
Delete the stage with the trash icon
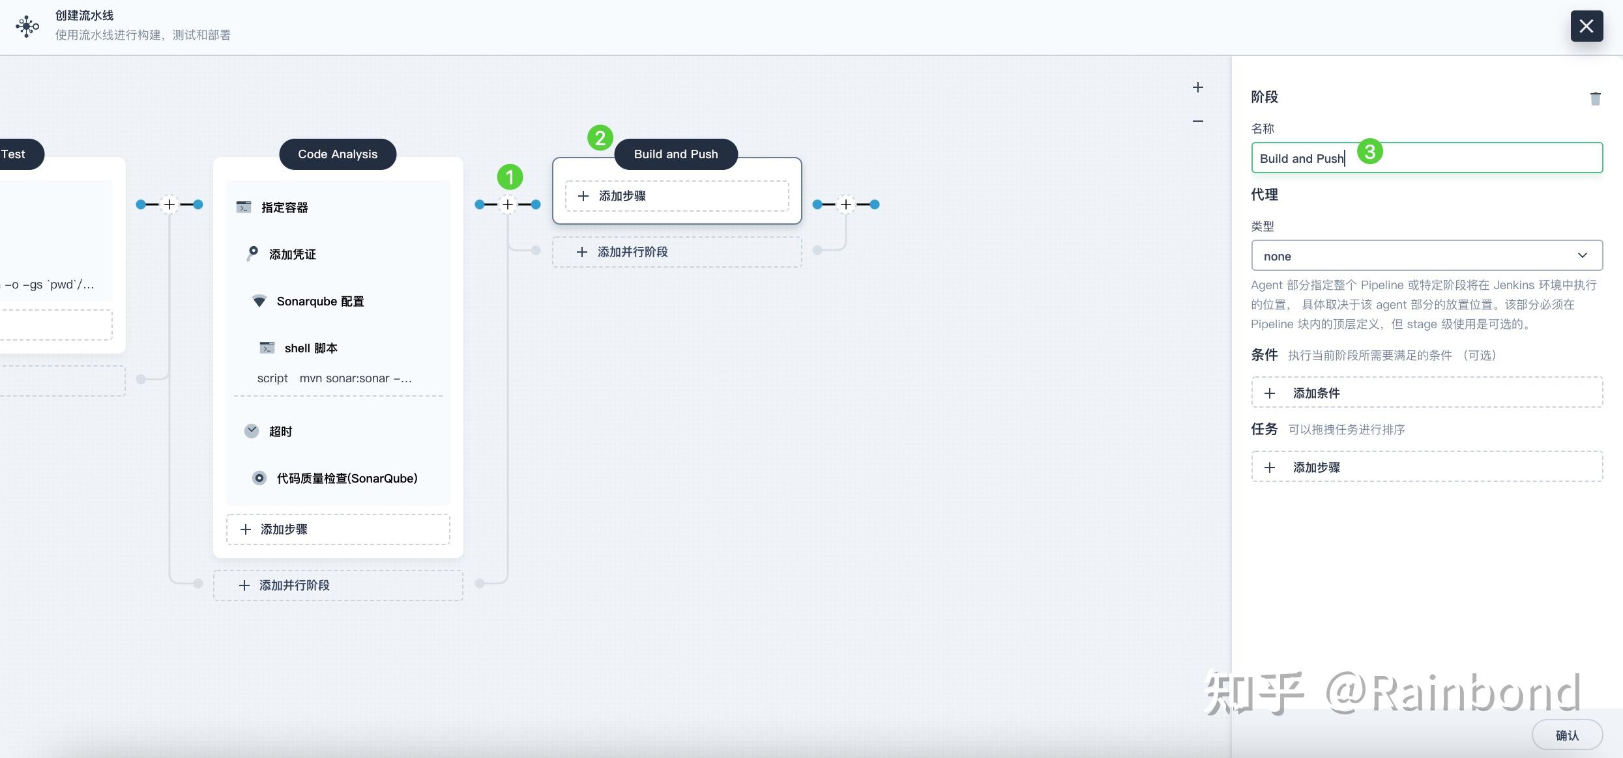pyautogui.click(x=1595, y=98)
